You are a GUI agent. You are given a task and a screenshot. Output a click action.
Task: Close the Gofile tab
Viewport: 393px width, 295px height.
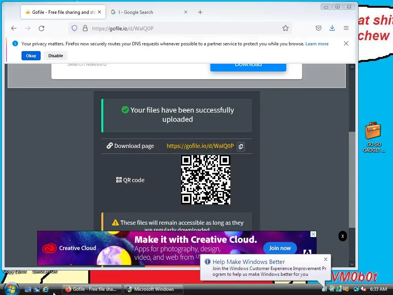click(x=99, y=12)
